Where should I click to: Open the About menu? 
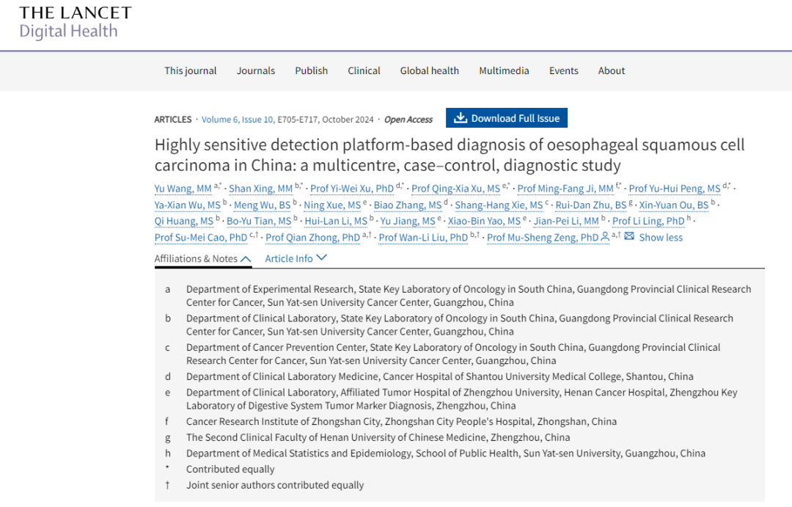point(612,70)
